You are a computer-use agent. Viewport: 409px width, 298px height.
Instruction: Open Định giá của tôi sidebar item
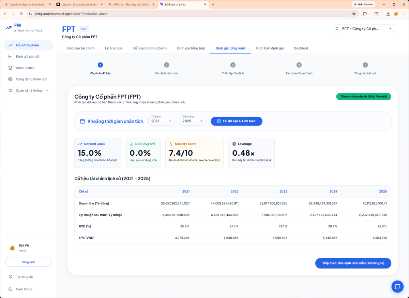(x=29, y=56)
